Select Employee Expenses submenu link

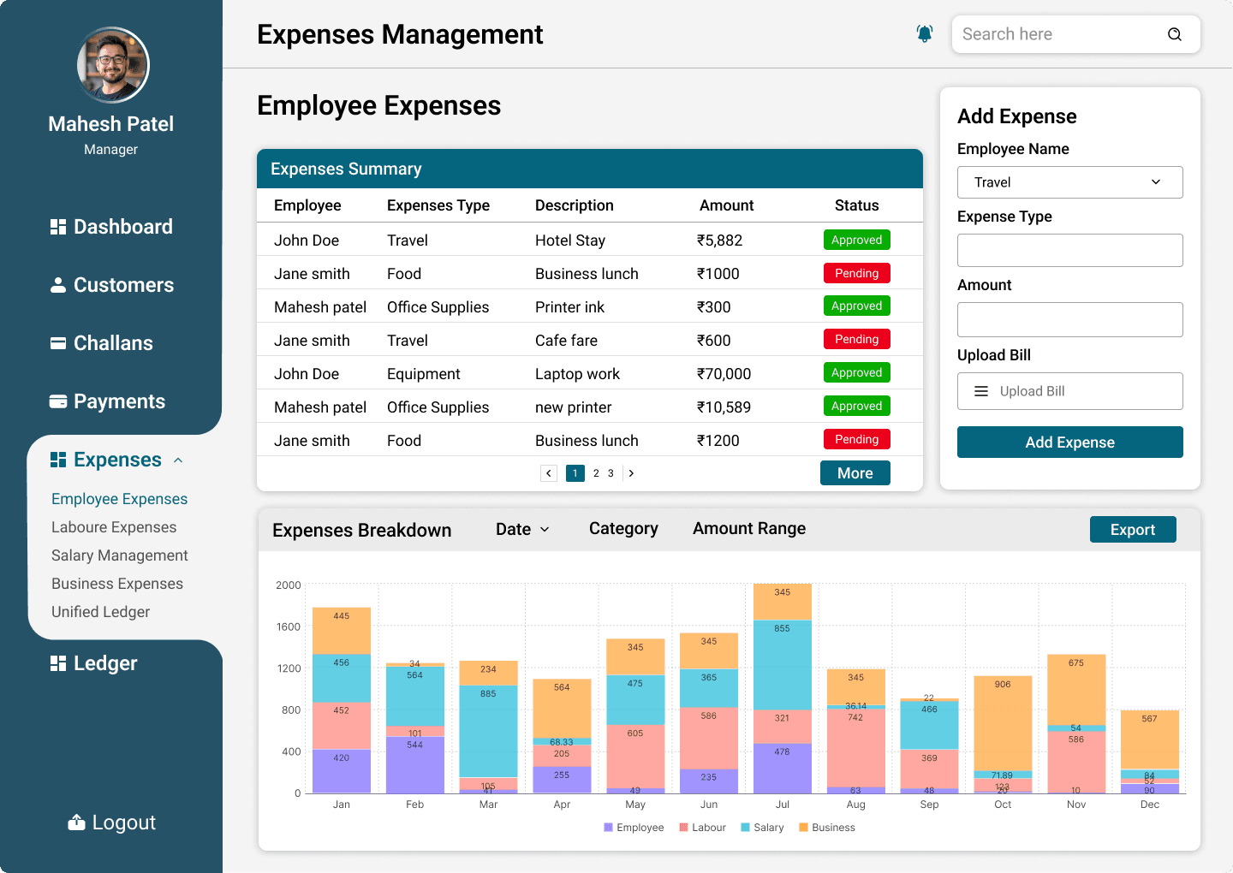click(119, 499)
